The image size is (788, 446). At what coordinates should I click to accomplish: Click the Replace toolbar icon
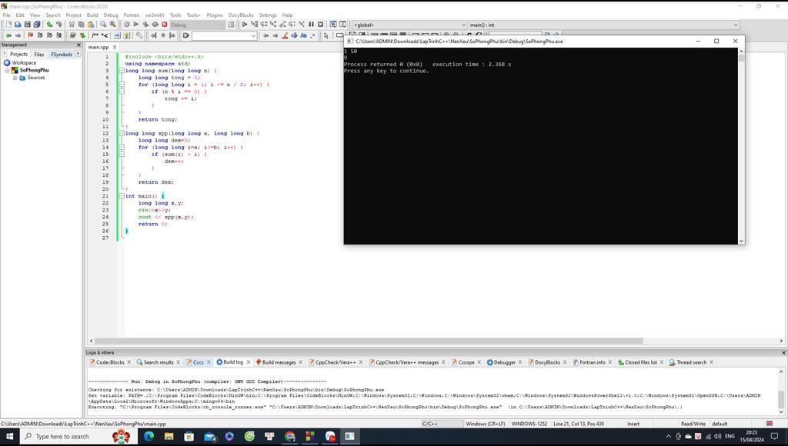112,25
